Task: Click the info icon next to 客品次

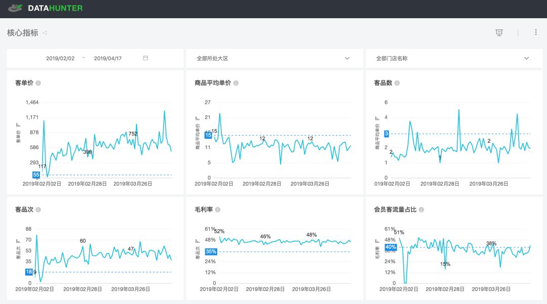Action: pyautogui.click(x=38, y=209)
